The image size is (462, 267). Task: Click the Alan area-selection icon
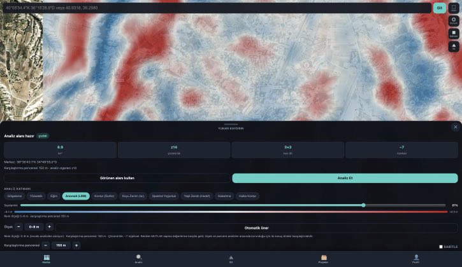(454, 8)
